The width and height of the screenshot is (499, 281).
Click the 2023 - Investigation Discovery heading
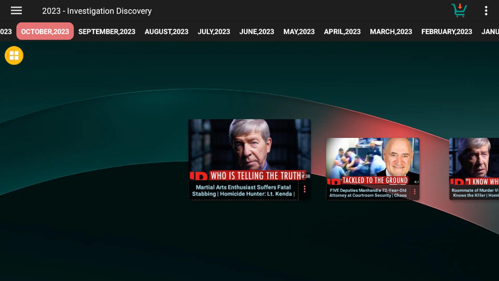[97, 11]
